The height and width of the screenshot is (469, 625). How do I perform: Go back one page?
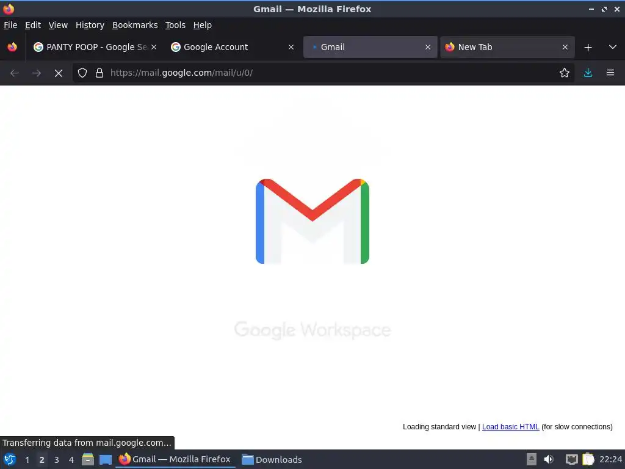point(15,73)
